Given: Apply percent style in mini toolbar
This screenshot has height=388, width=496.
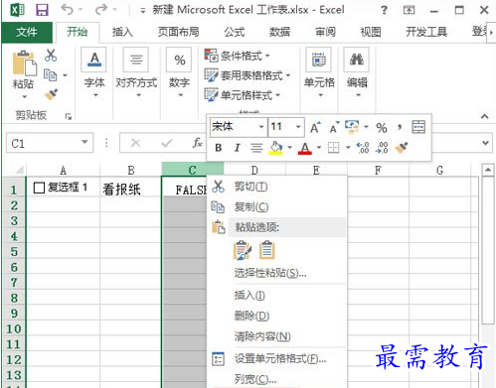Looking at the screenshot, I should (x=382, y=128).
